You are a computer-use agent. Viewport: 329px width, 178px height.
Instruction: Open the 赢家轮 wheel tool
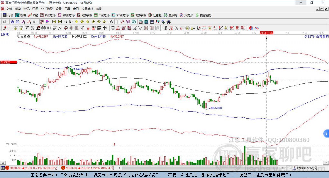[171, 15]
